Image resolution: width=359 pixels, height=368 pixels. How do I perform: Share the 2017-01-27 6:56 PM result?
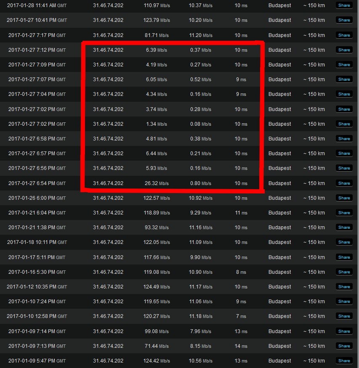(344, 168)
